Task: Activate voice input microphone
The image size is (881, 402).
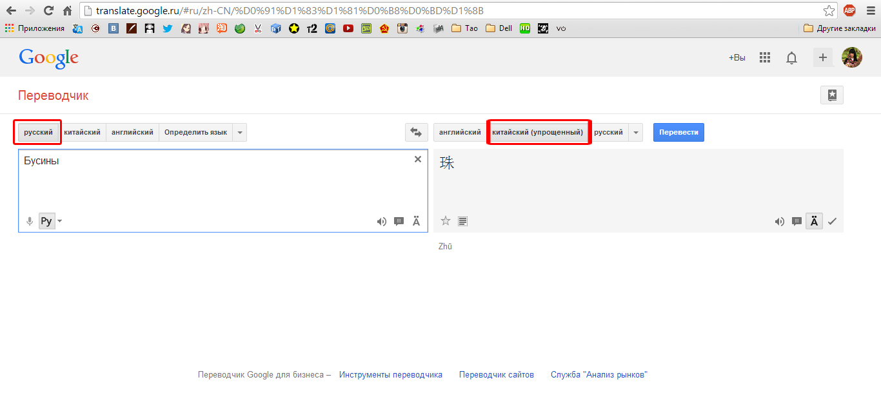Action: pyautogui.click(x=30, y=222)
